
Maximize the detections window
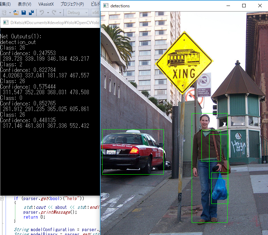point(244,6)
